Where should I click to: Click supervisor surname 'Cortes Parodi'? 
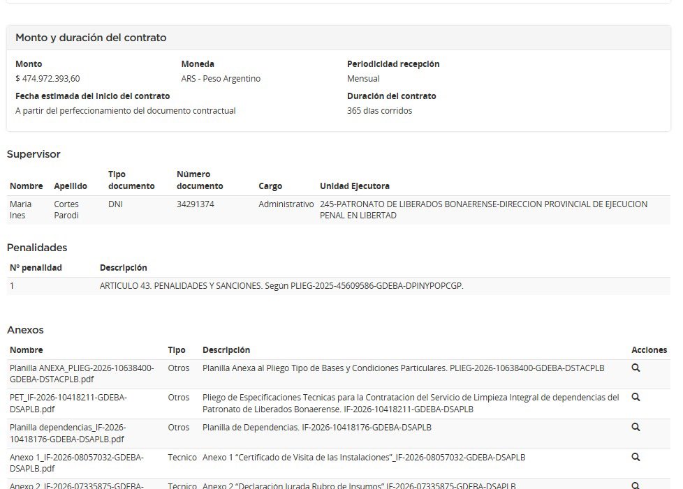(x=66, y=210)
